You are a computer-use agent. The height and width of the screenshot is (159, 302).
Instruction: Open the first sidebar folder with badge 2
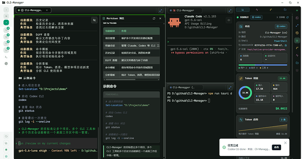[6, 43]
